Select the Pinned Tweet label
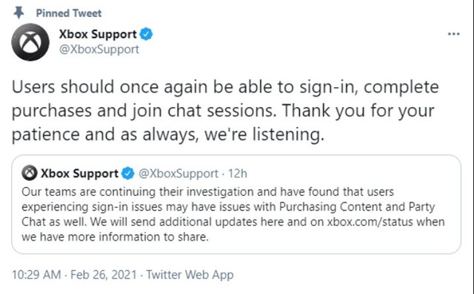474x294 pixels. click(x=69, y=13)
